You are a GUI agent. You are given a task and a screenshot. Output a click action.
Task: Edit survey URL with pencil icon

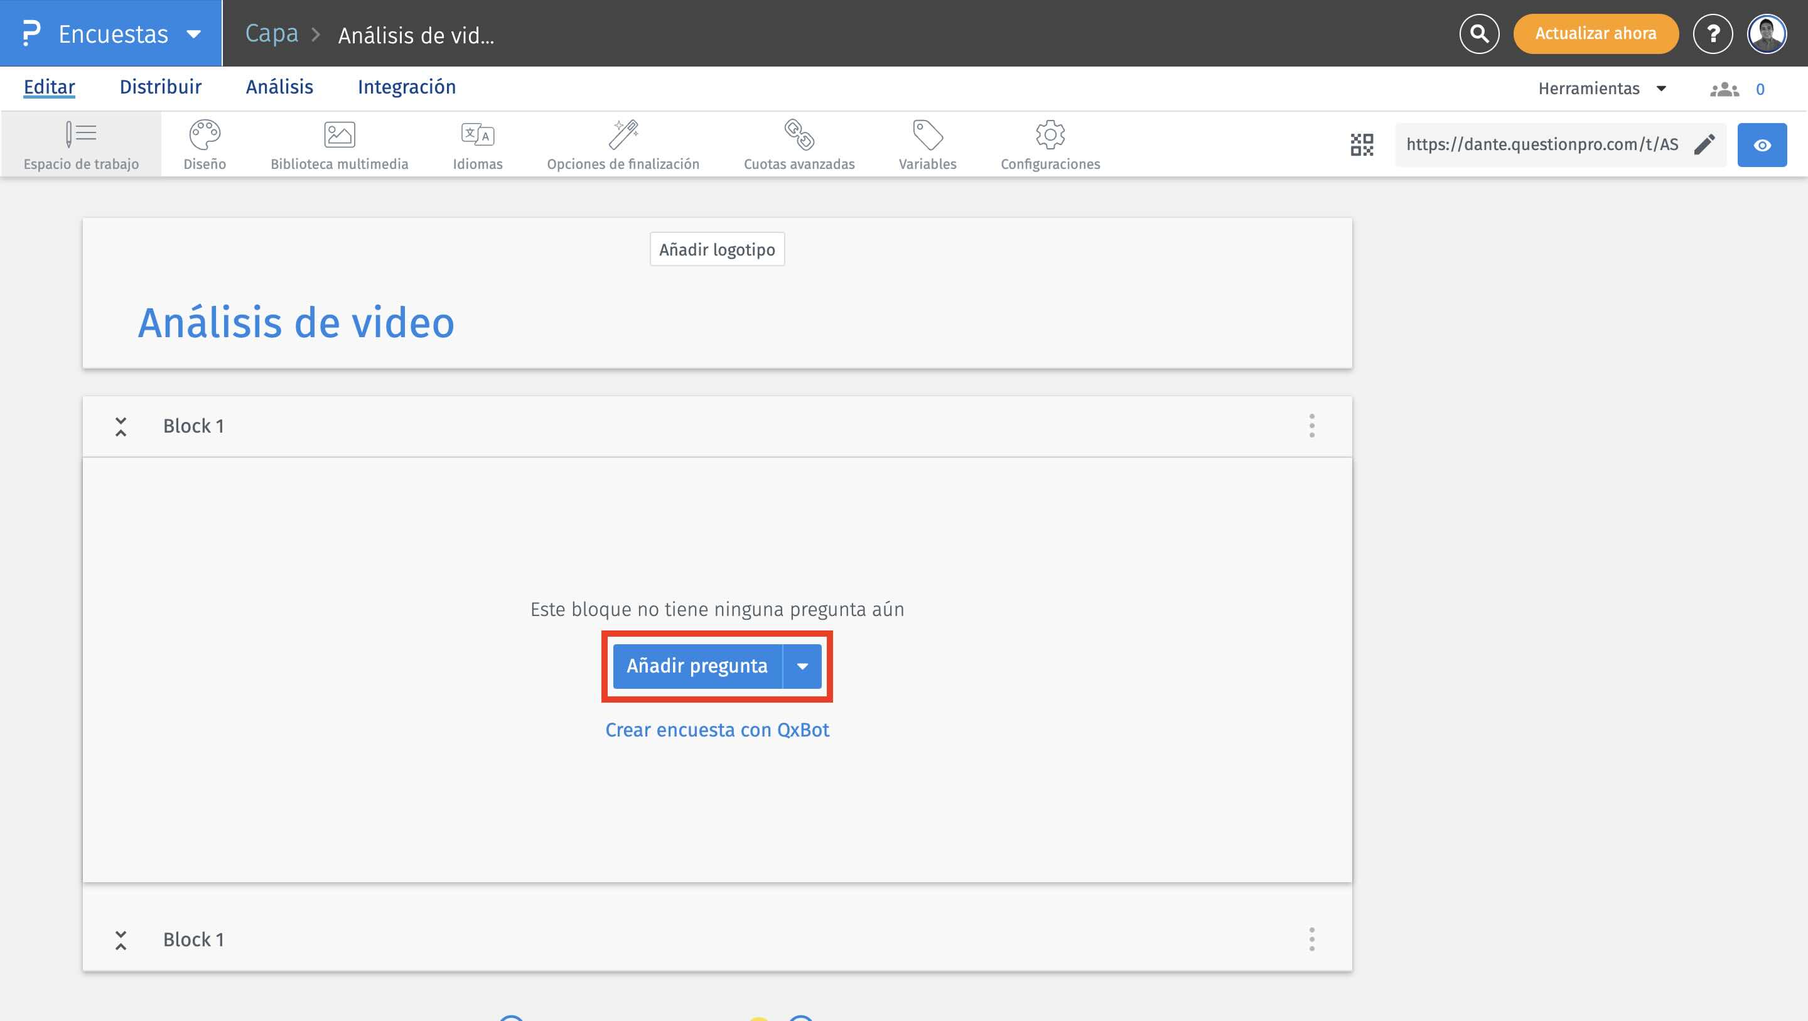click(1704, 144)
